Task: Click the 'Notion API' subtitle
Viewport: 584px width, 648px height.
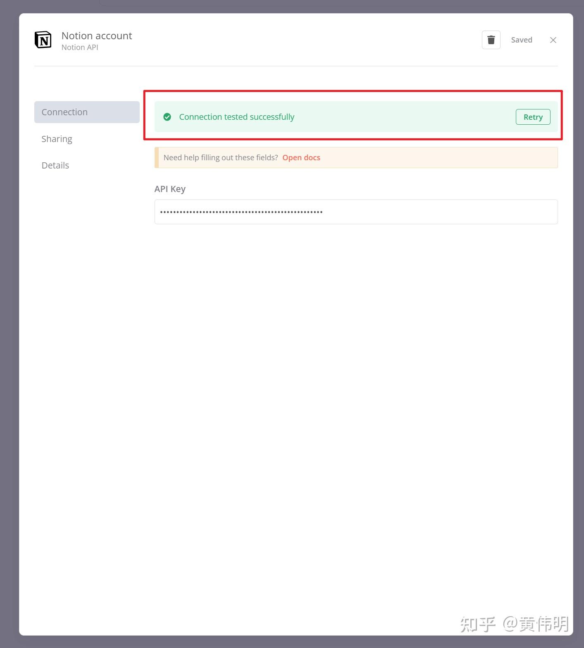Action: click(x=80, y=47)
